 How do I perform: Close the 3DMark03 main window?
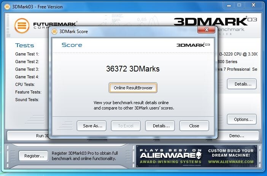253,5
